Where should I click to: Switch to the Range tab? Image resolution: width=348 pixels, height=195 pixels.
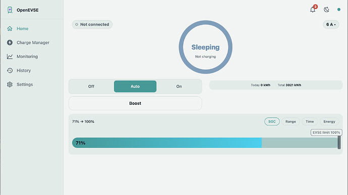(x=291, y=121)
